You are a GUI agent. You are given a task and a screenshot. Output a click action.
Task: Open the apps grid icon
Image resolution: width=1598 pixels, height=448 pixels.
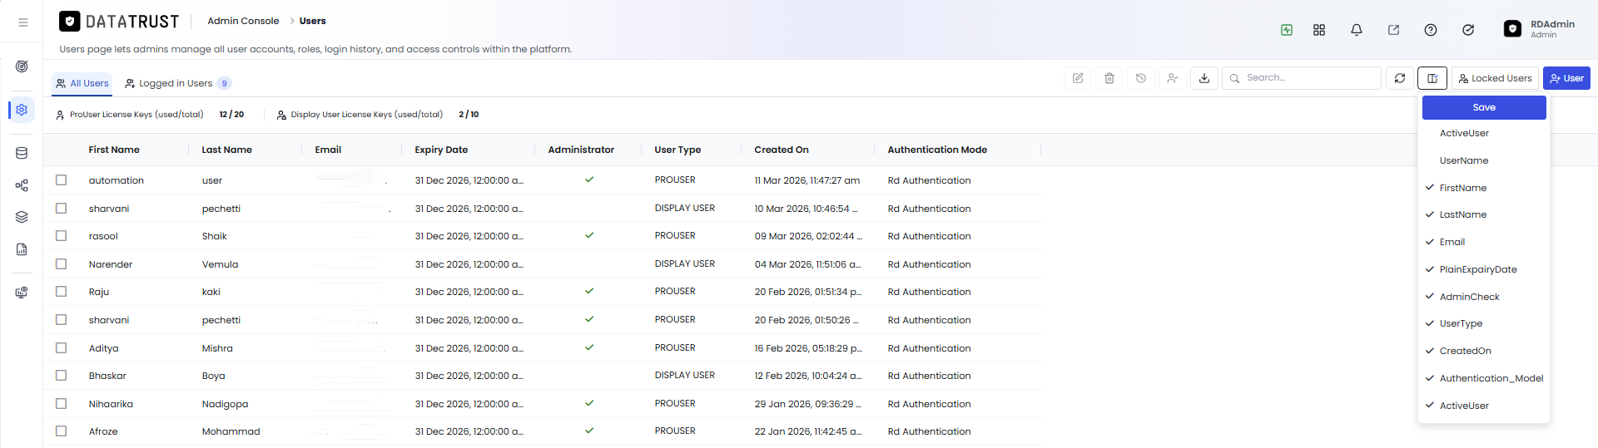pyautogui.click(x=1319, y=30)
